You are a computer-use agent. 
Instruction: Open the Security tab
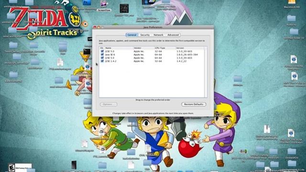pos(145,35)
